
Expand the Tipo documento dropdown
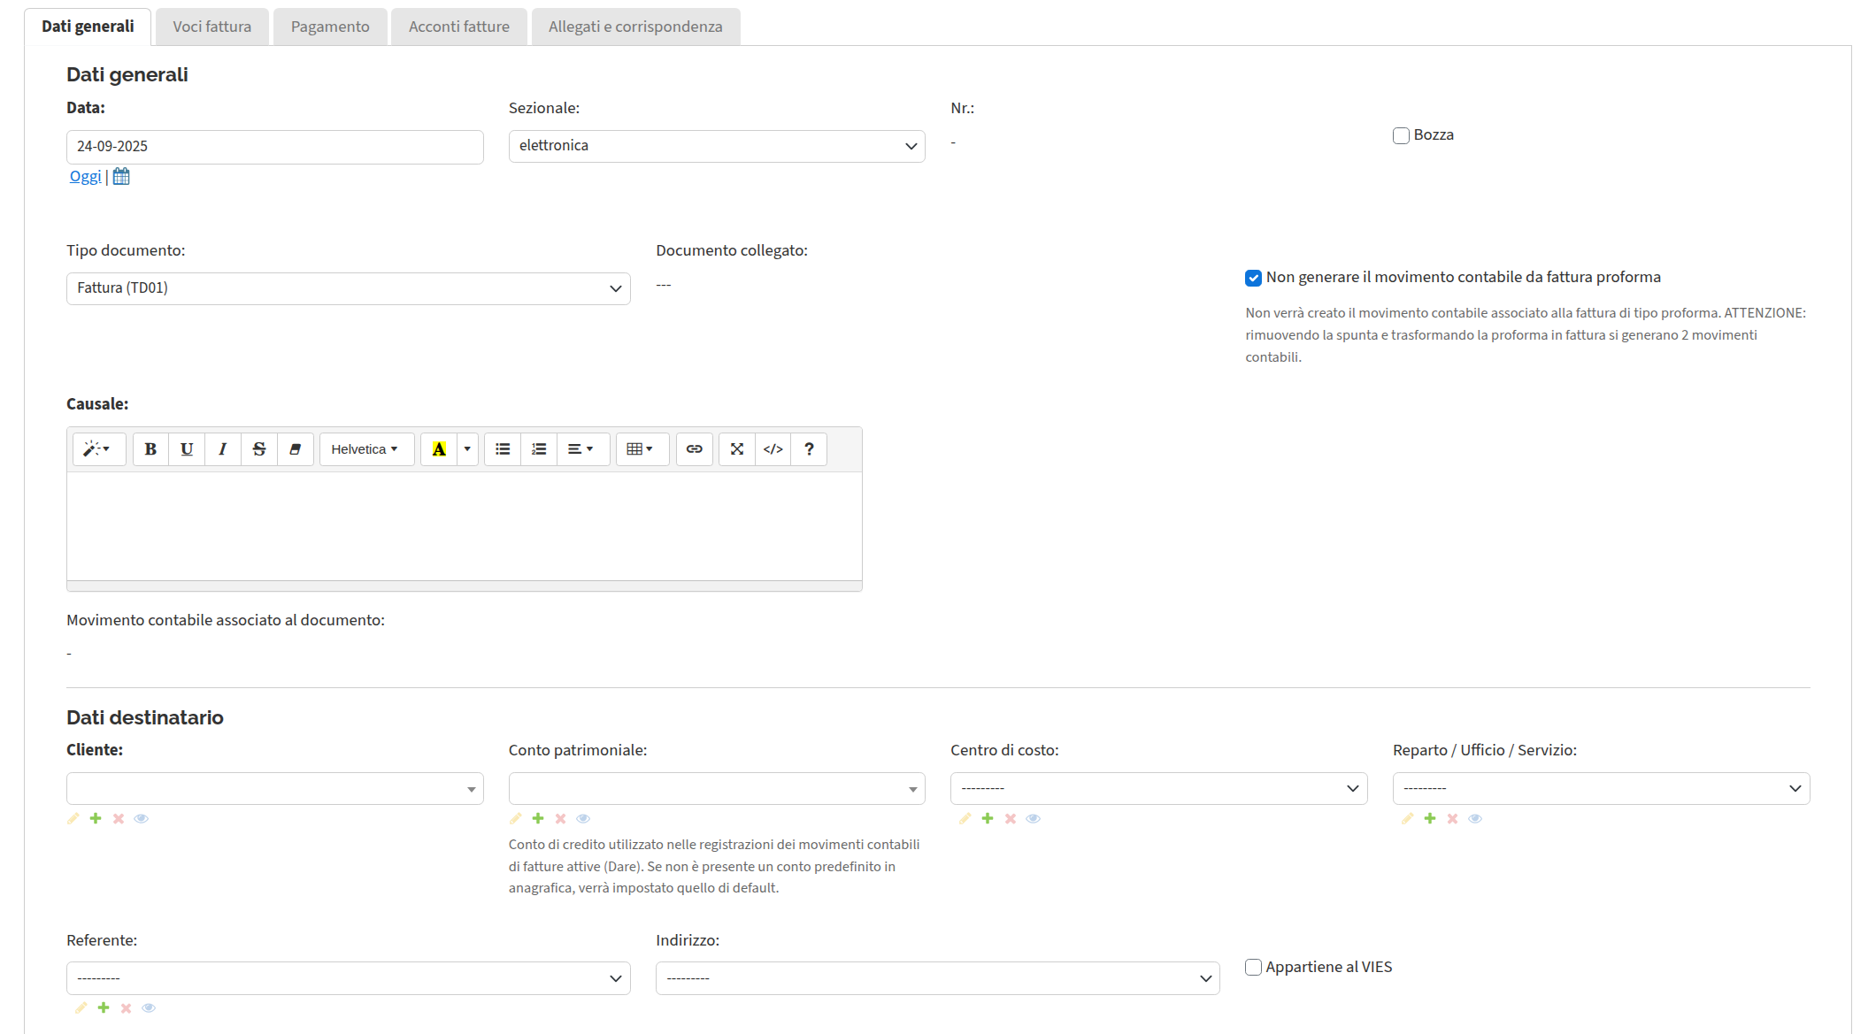[348, 288]
